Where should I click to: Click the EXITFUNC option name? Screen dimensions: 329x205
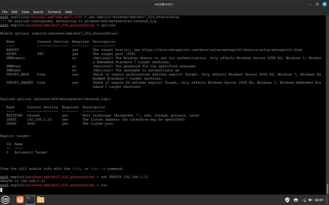click(x=15, y=115)
